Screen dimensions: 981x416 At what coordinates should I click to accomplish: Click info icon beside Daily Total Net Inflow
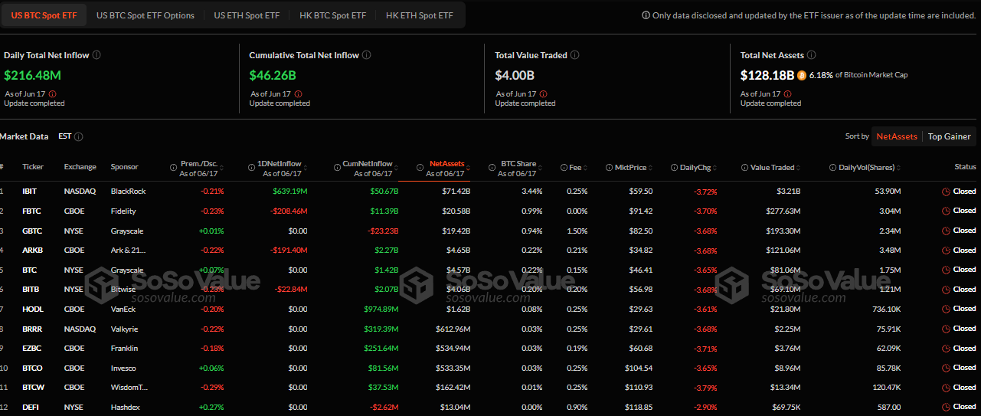(96, 55)
